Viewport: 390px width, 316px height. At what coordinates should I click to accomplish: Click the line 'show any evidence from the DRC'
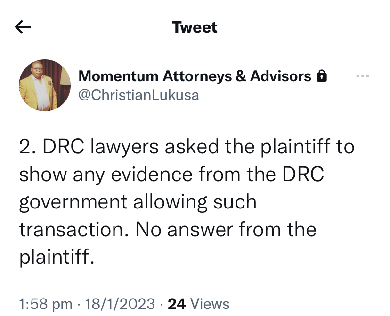[x=172, y=175]
